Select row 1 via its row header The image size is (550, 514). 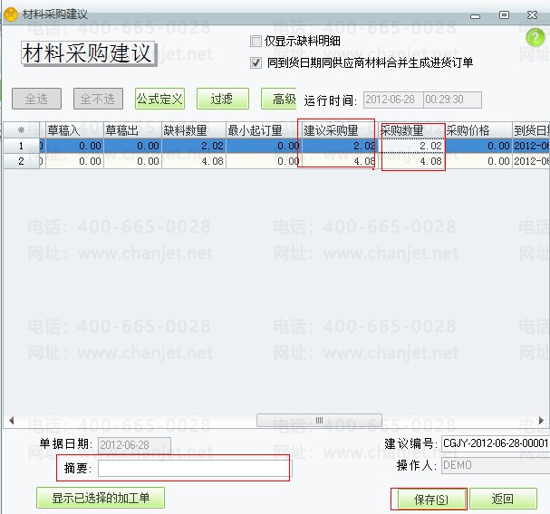pos(21,146)
